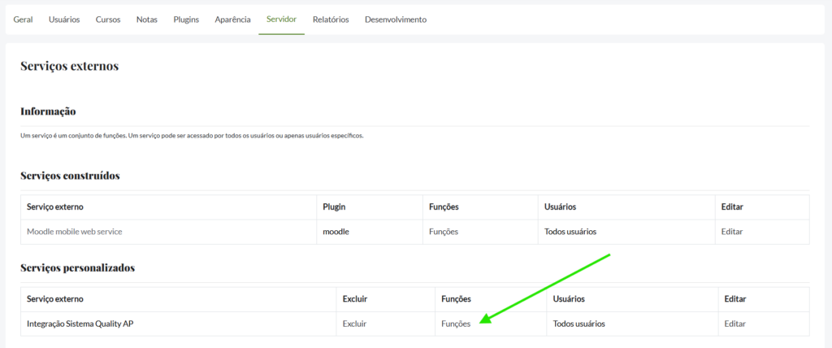Viewport: 832px width, 348px height.
Task: Open the Relatórios tab
Action: pyautogui.click(x=331, y=20)
